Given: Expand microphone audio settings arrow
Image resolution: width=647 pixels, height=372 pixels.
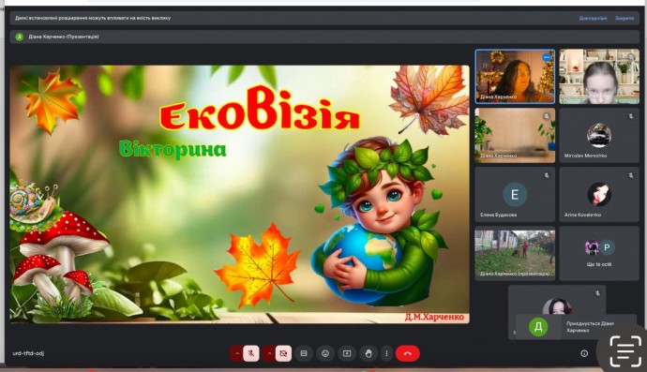Looking at the screenshot, I should 237,353.
